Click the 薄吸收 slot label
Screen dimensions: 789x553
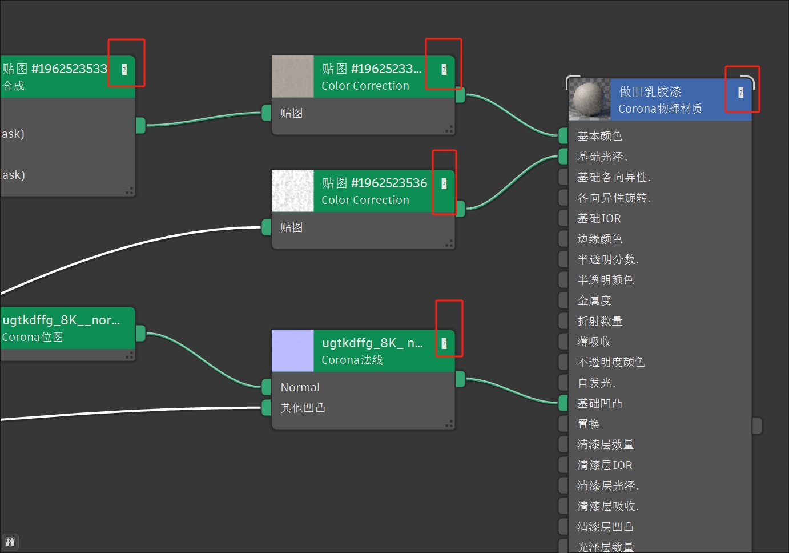point(594,342)
